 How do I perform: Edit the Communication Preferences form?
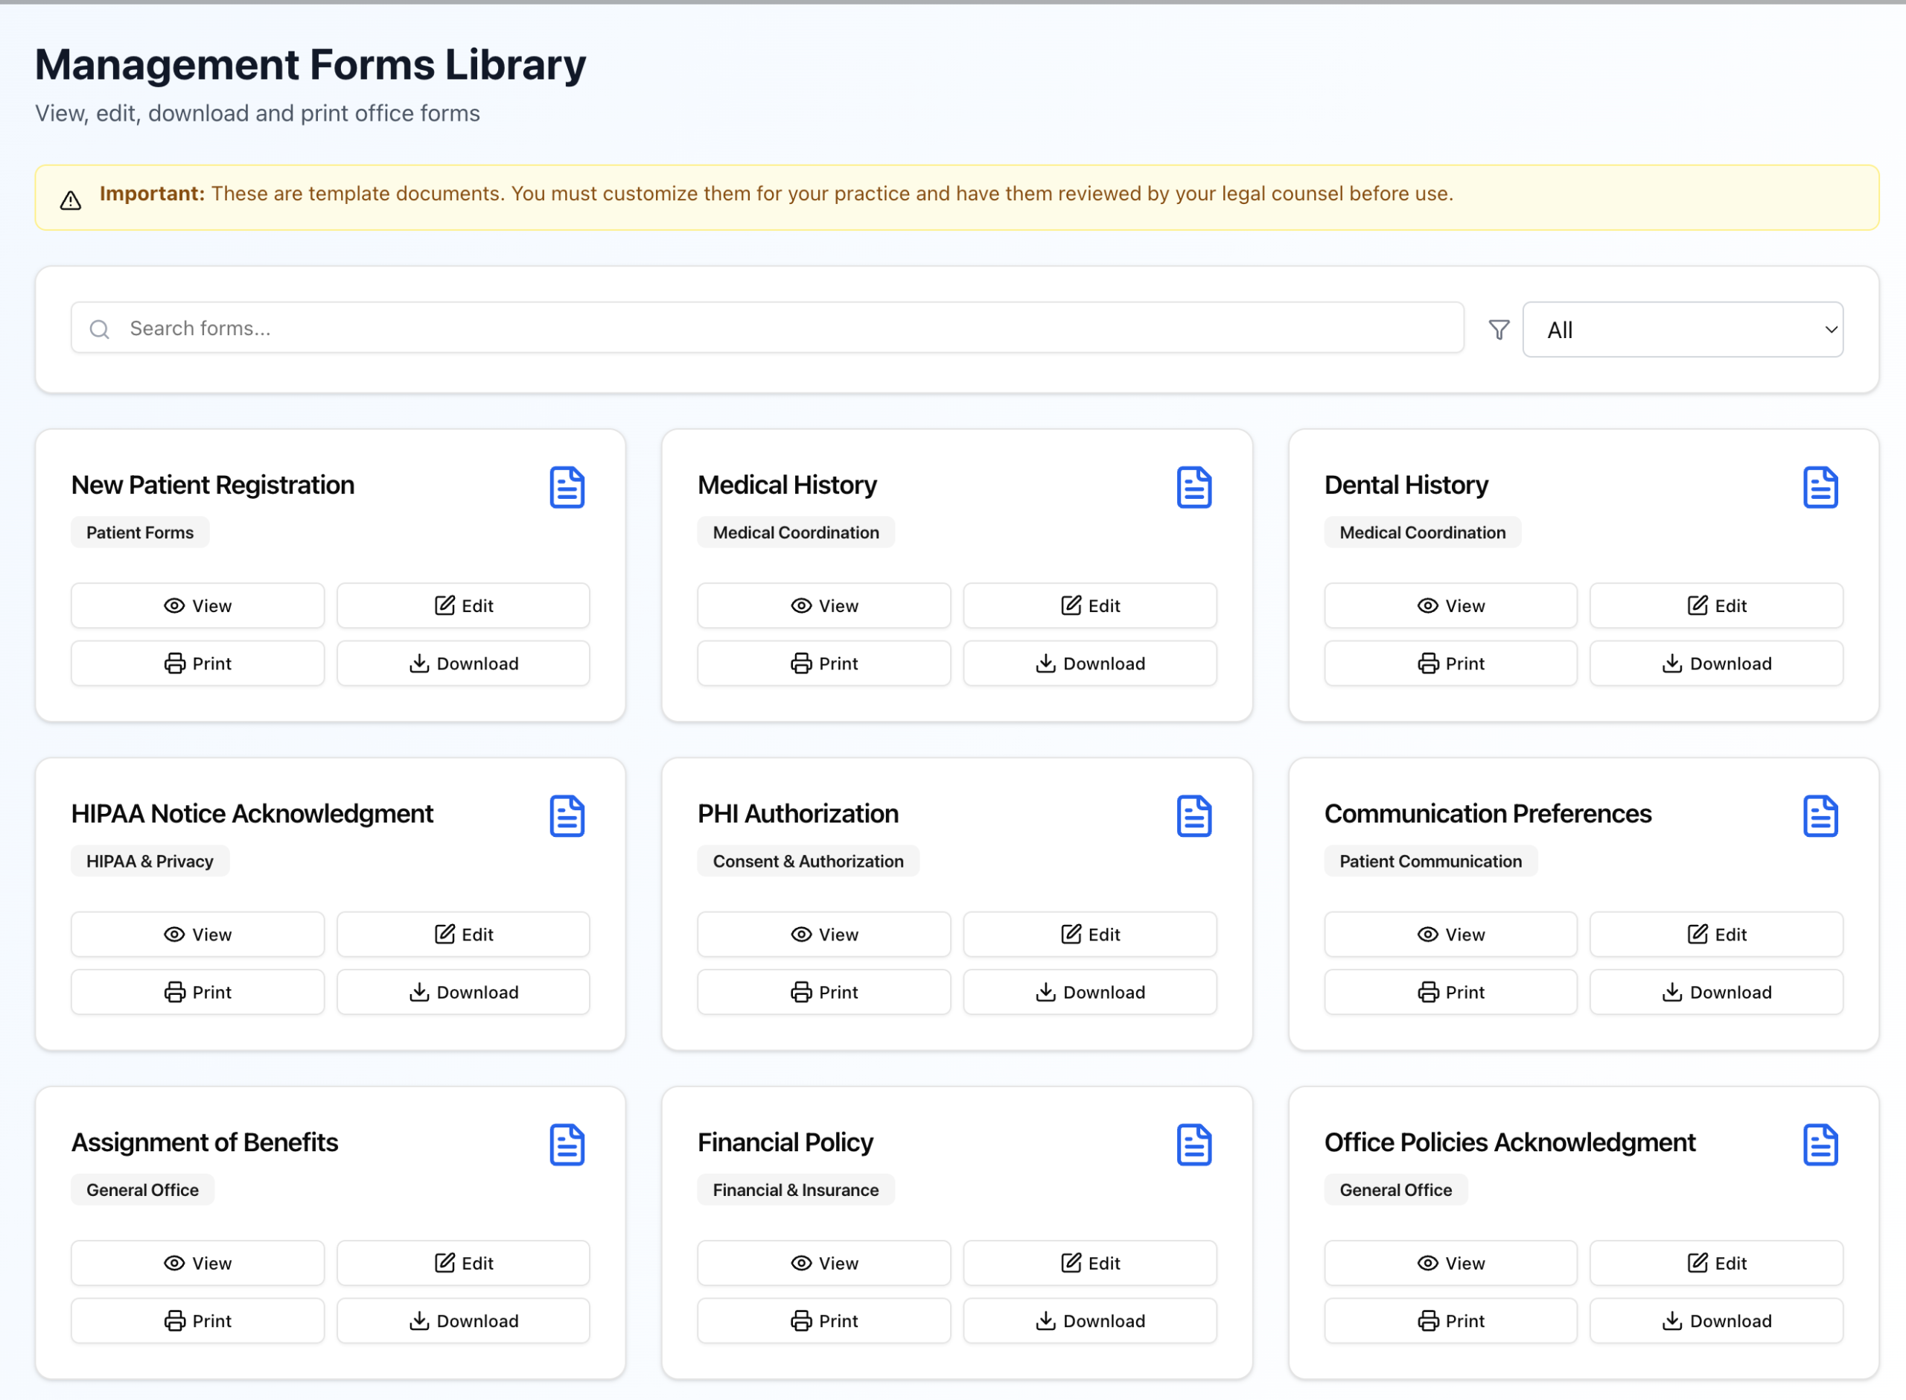pos(1716,934)
